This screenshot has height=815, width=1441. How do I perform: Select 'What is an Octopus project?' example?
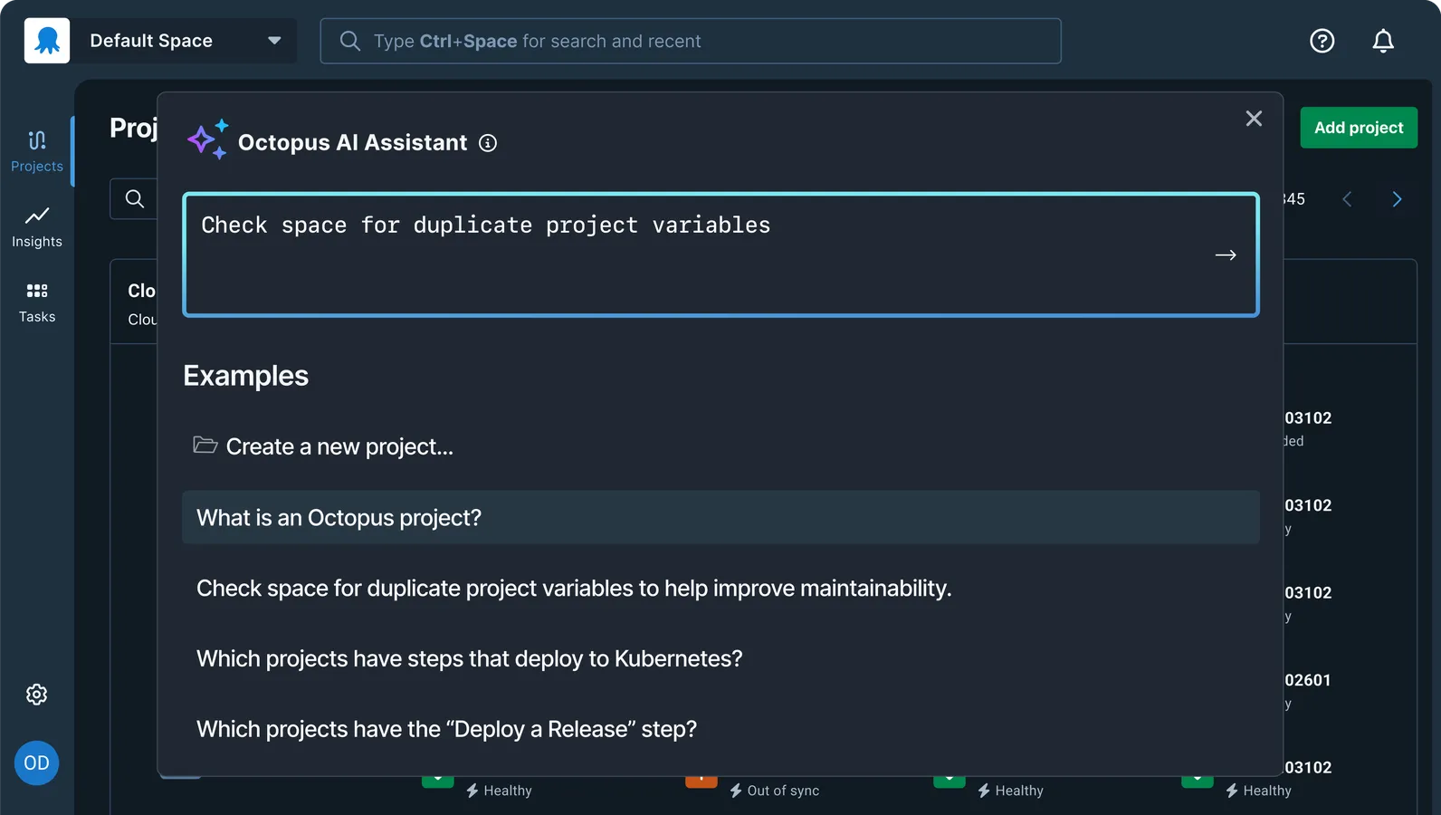tap(720, 518)
